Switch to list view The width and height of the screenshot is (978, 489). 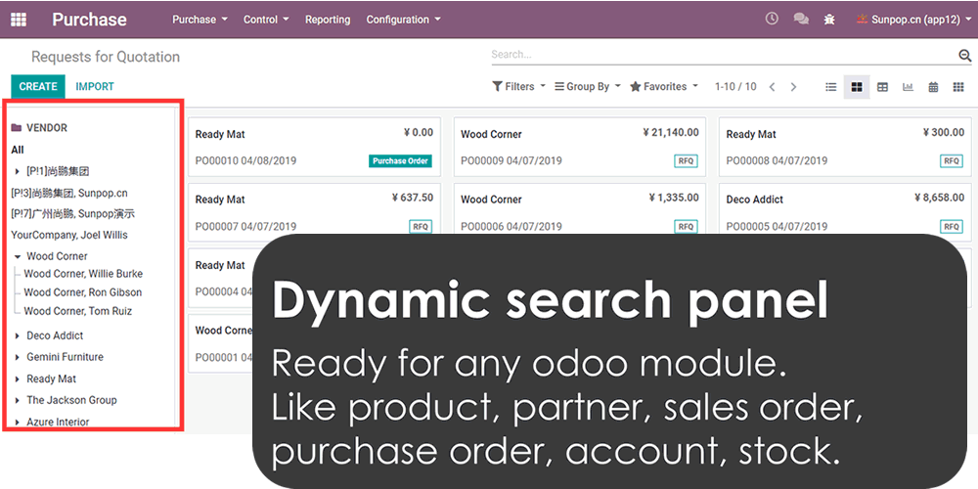click(x=831, y=87)
